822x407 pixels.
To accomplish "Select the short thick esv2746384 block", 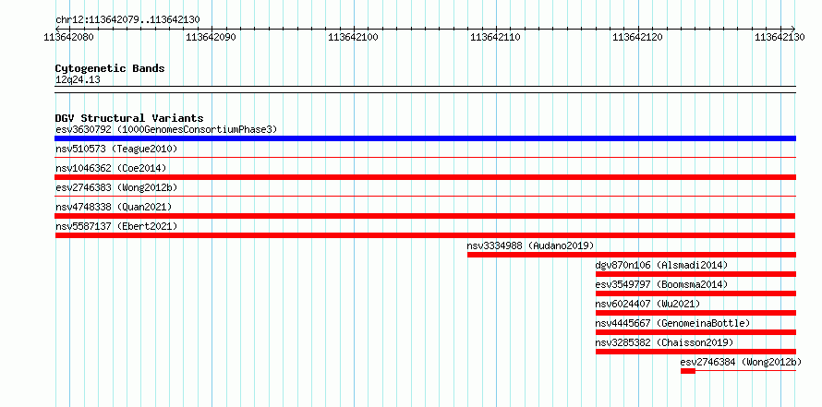I will [x=688, y=371].
